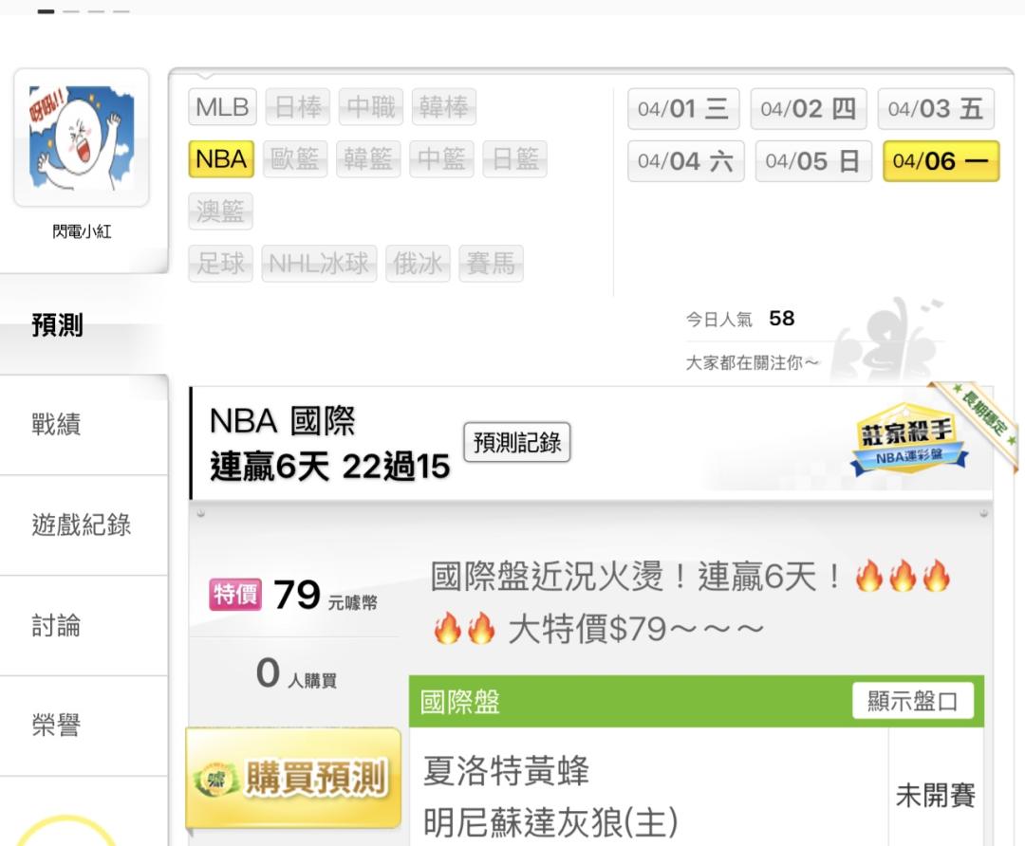Select the 中職 league filter

[371, 106]
